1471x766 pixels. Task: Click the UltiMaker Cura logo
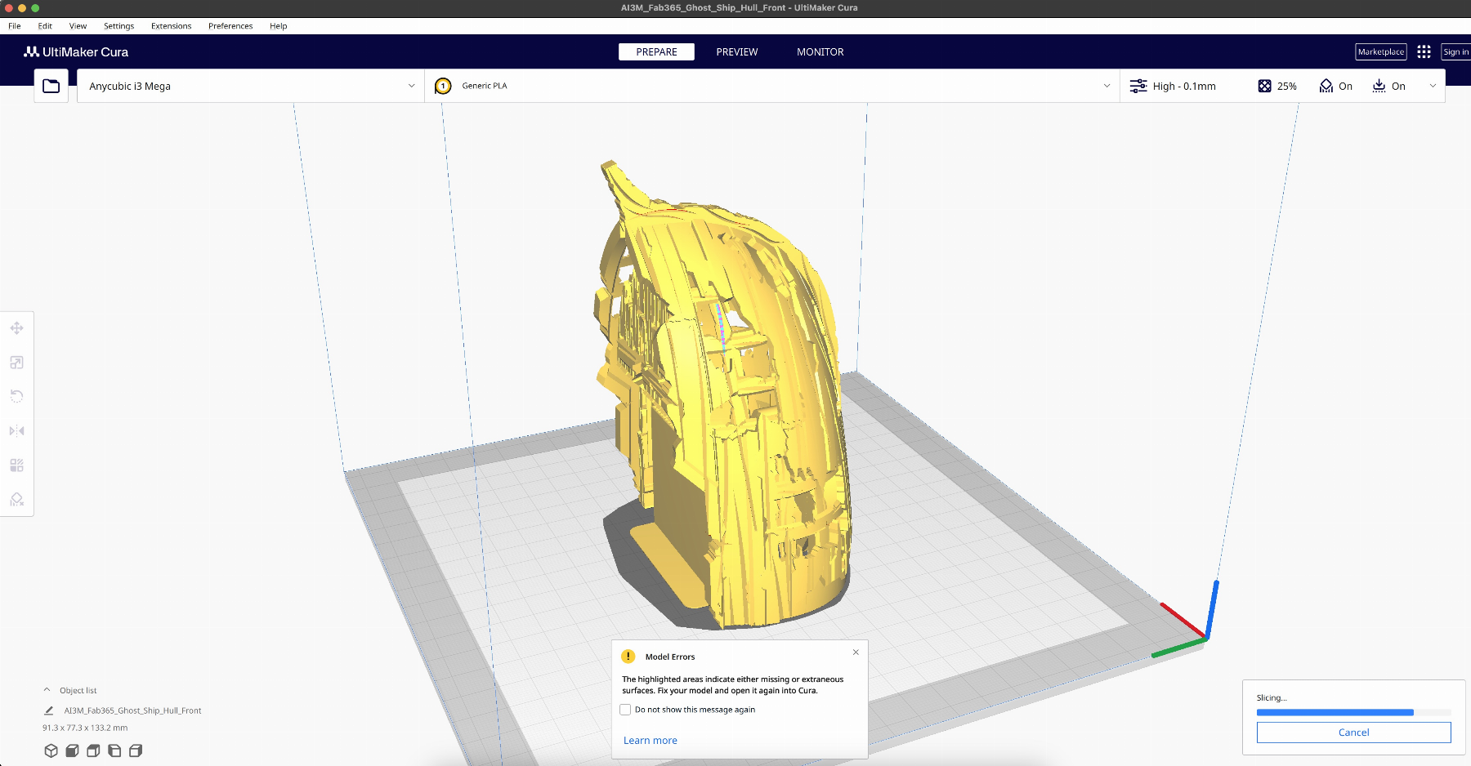[x=76, y=51]
